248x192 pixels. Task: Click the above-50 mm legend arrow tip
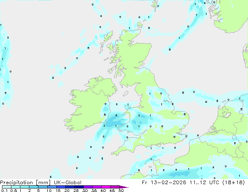click(124, 187)
